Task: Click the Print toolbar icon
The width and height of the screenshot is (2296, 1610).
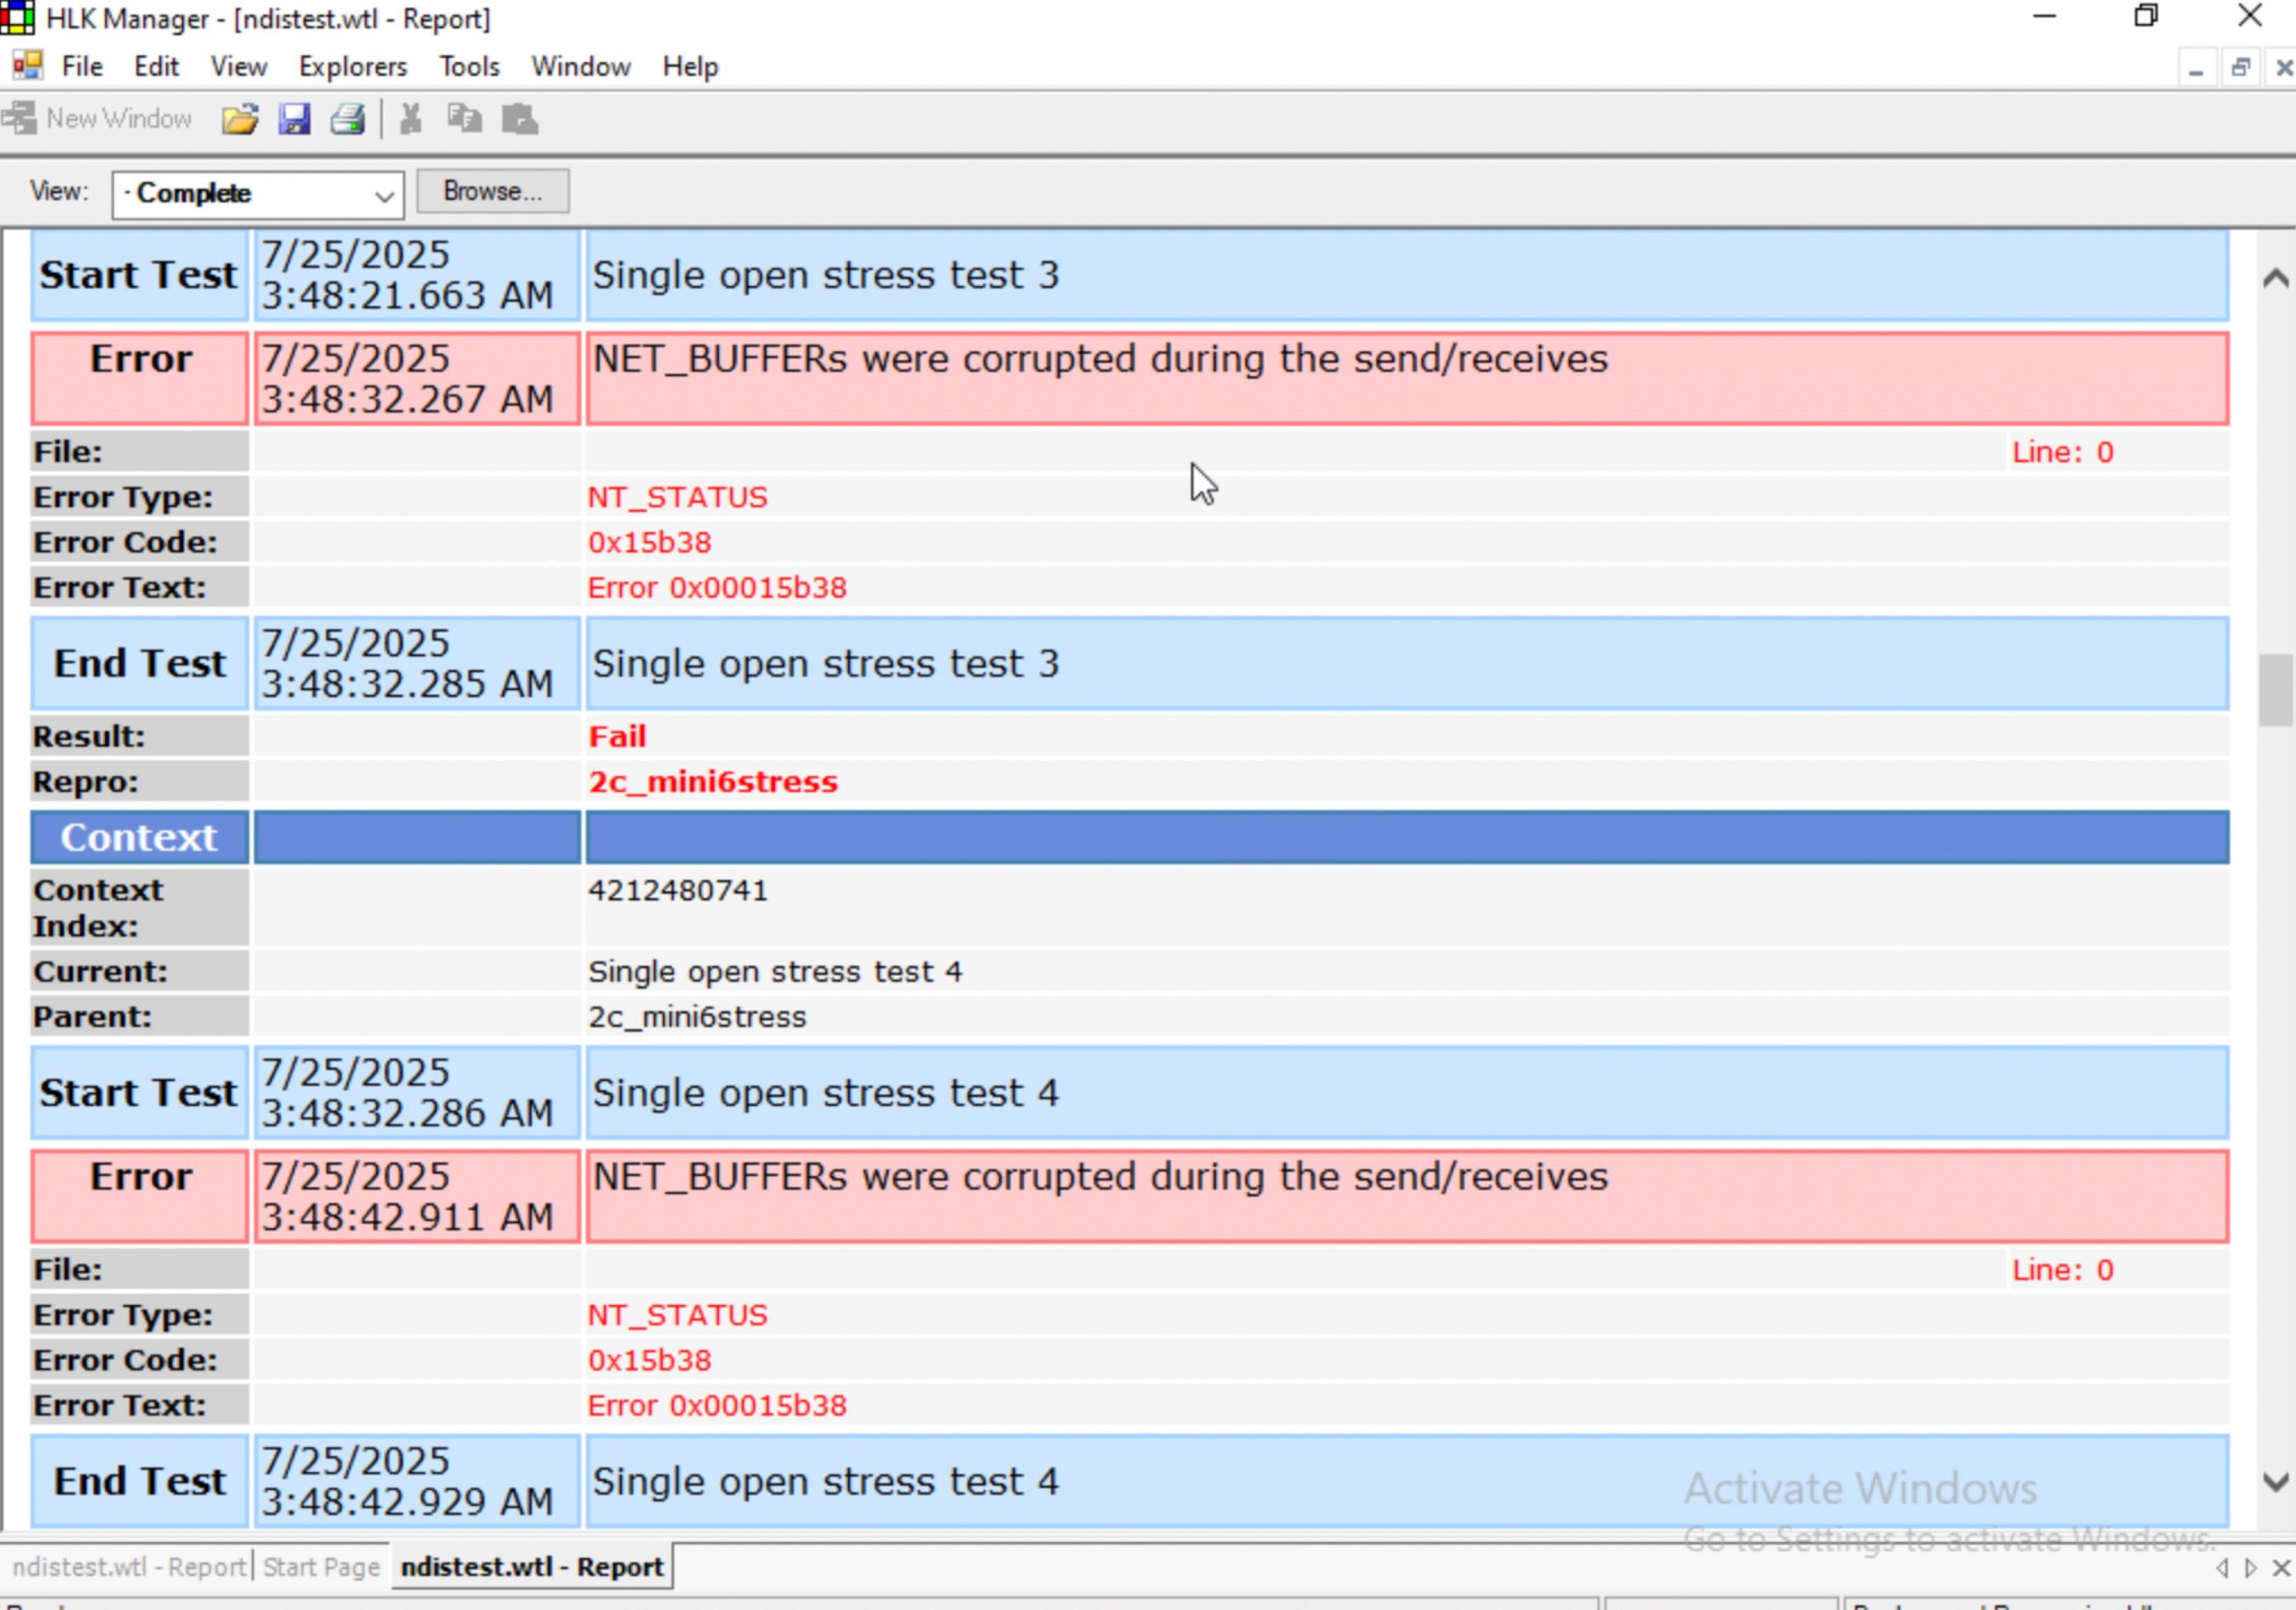Action: coord(348,119)
